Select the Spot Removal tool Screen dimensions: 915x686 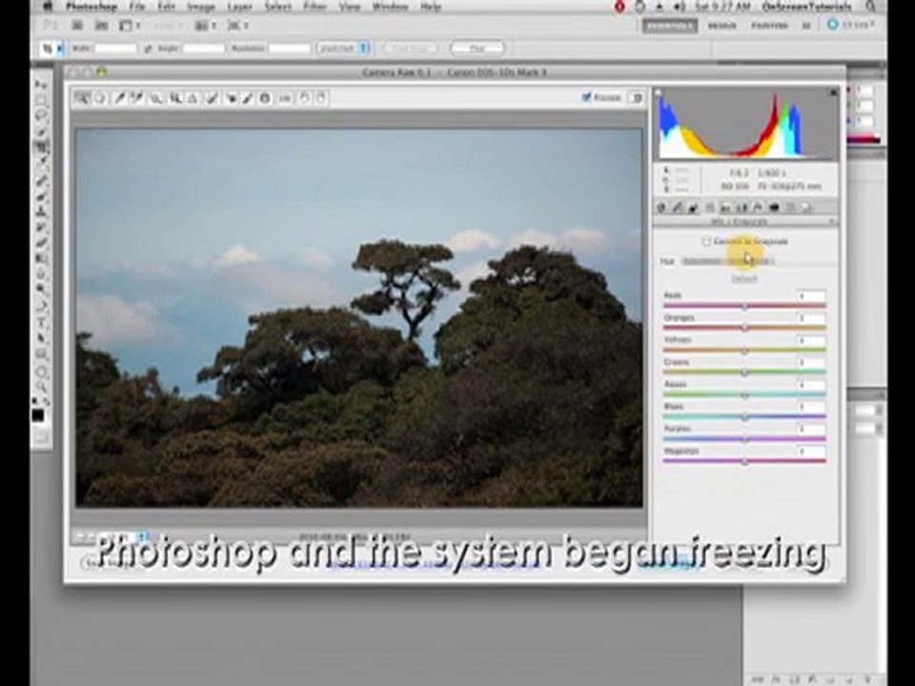[213, 98]
